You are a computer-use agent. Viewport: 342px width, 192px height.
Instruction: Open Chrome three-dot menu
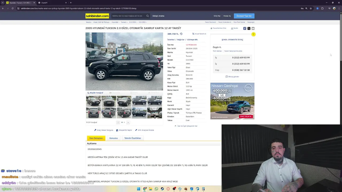339,8
